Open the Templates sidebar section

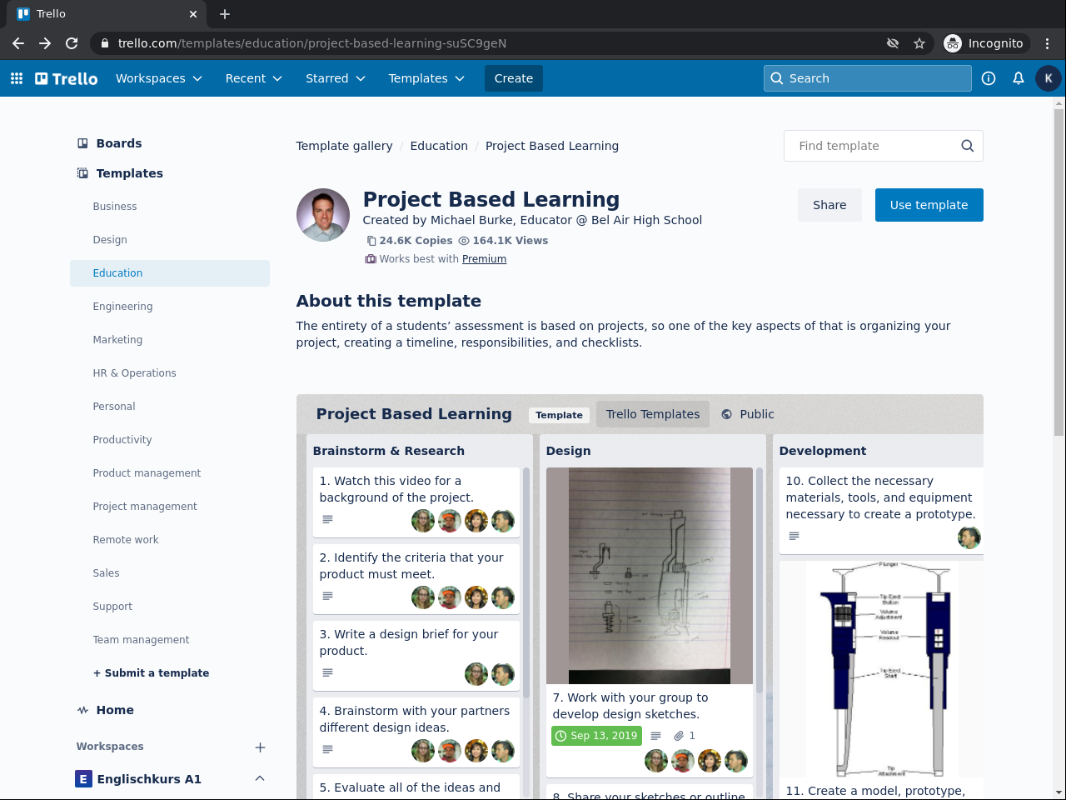[x=170, y=173]
